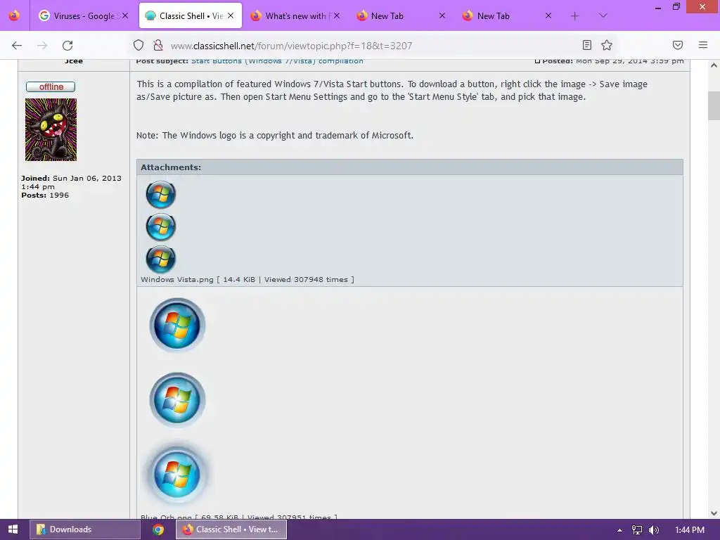The height and width of the screenshot is (540, 720).
Task: Click bottom glowing Blue Orb image
Action: (177, 474)
